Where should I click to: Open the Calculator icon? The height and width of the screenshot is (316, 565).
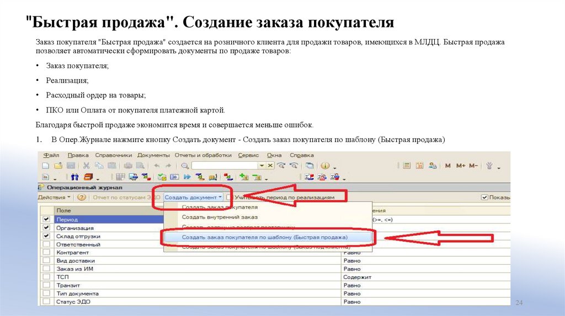coord(407,166)
